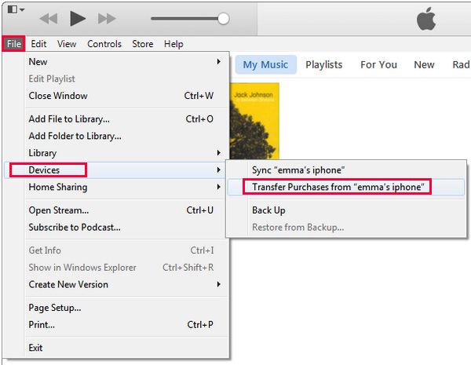
Task: Choose Back Up in Devices submenu
Action: click(x=346, y=210)
